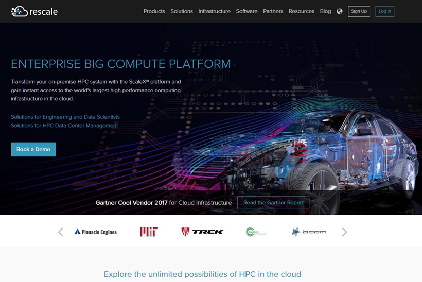Viewport: 422px width, 282px height.
Task: Open the Partners menu
Action: pos(273,11)
